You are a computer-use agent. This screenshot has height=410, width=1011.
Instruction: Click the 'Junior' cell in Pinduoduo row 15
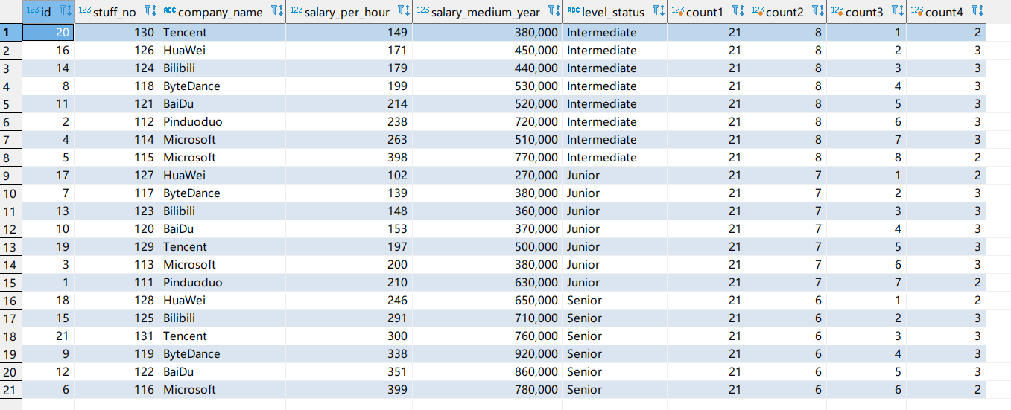[615, 282]
